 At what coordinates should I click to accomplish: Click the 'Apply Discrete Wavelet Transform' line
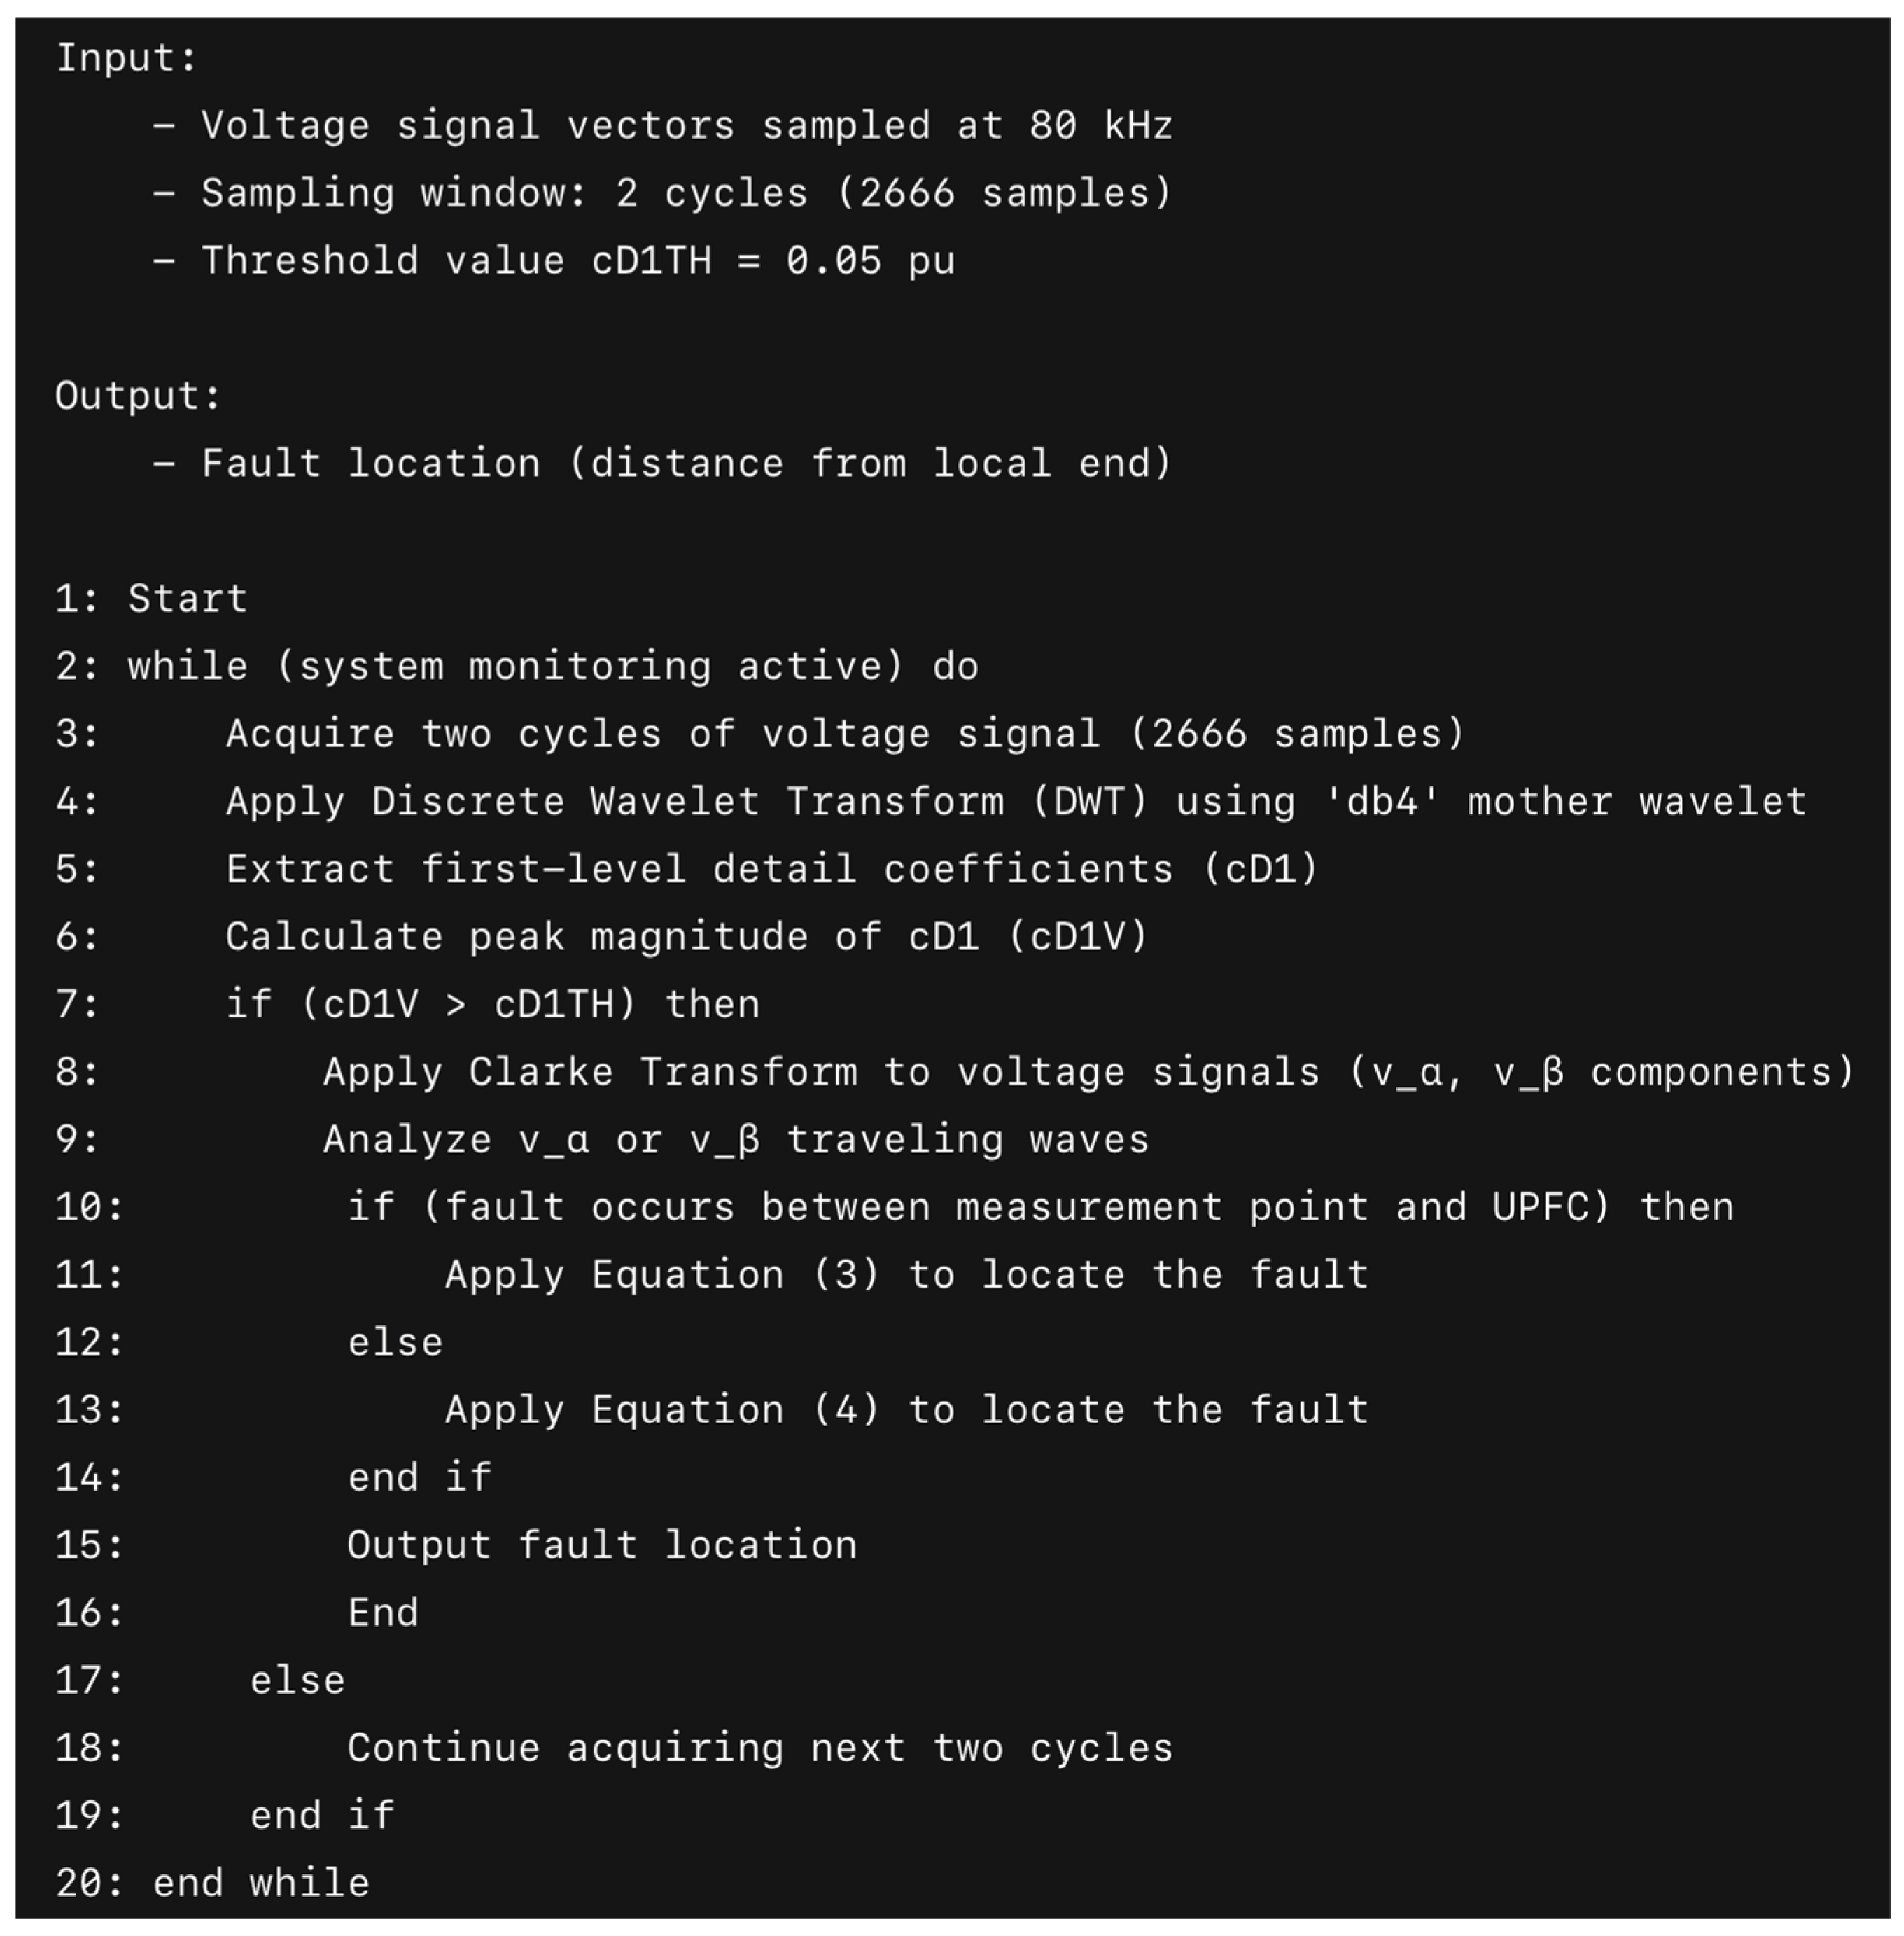coord(1016,802)
